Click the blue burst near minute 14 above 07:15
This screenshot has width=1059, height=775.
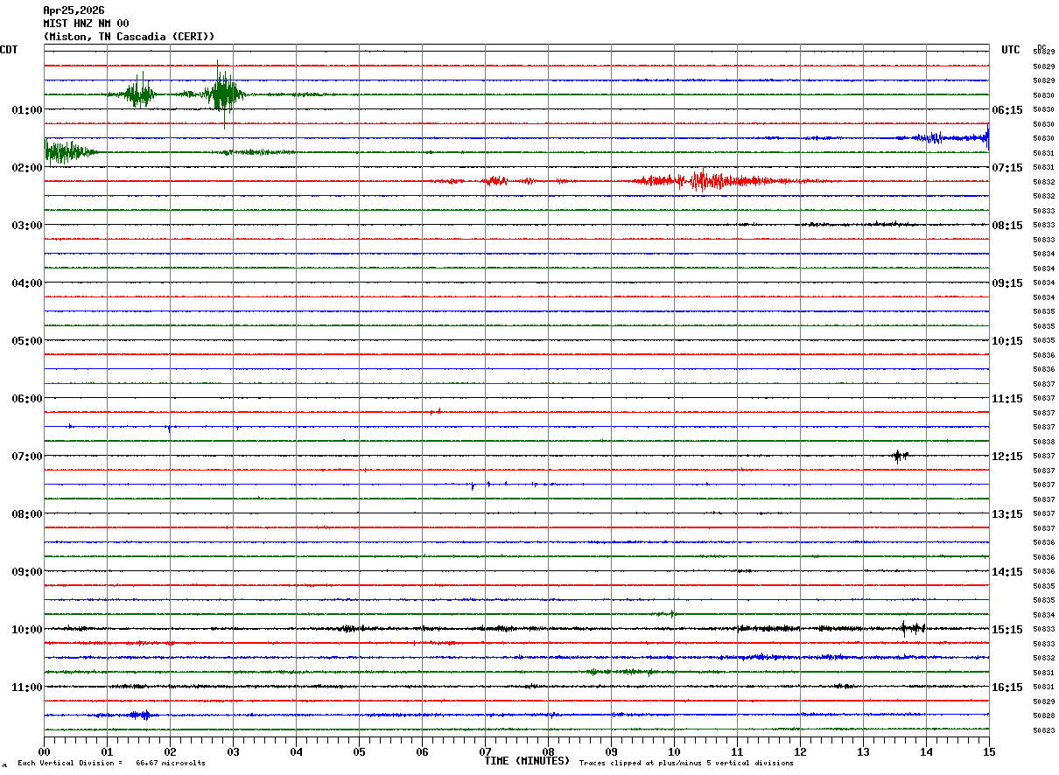tap(935, 137)
